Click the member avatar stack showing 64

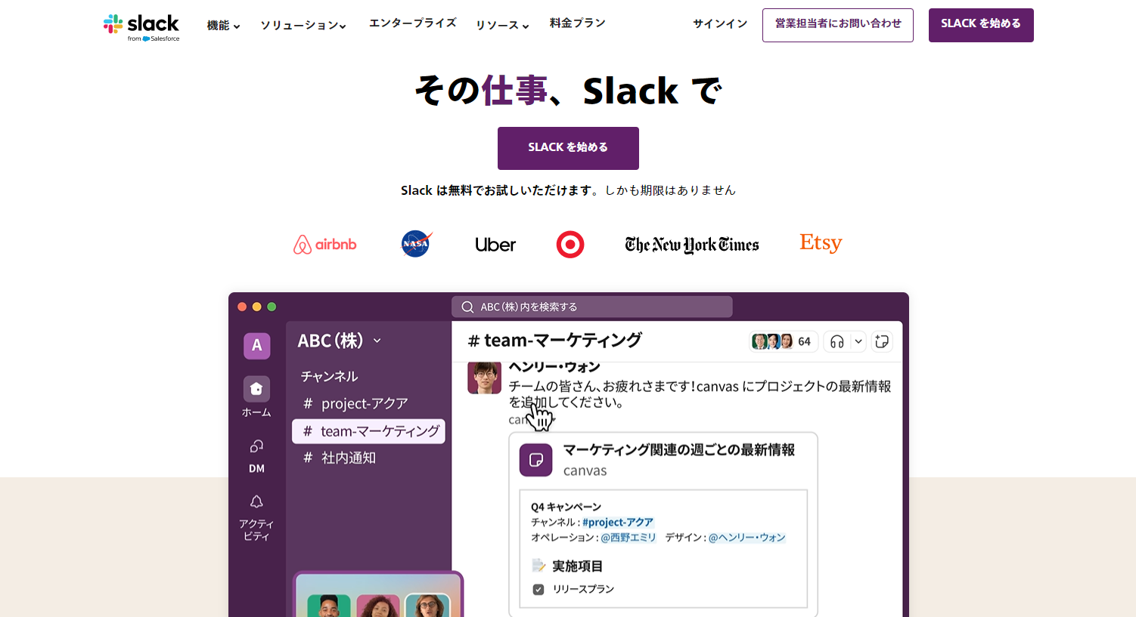(x=783, y=341)
